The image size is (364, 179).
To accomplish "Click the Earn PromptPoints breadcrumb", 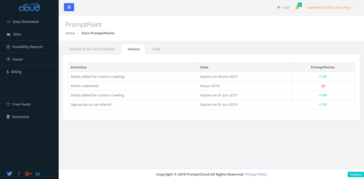I will [x=98, y=33].
